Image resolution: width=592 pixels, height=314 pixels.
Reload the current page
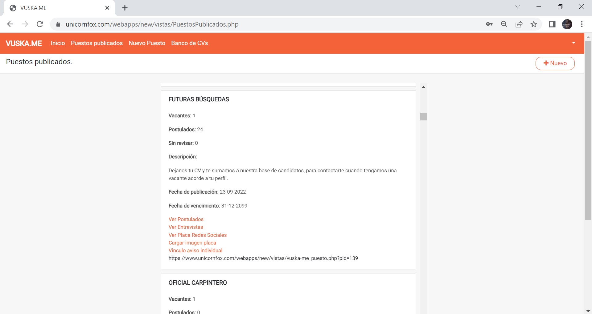pyautogui.click(x=40, y=24)
